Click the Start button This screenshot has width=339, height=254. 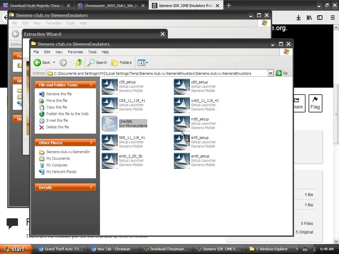(x=15, y=249)
